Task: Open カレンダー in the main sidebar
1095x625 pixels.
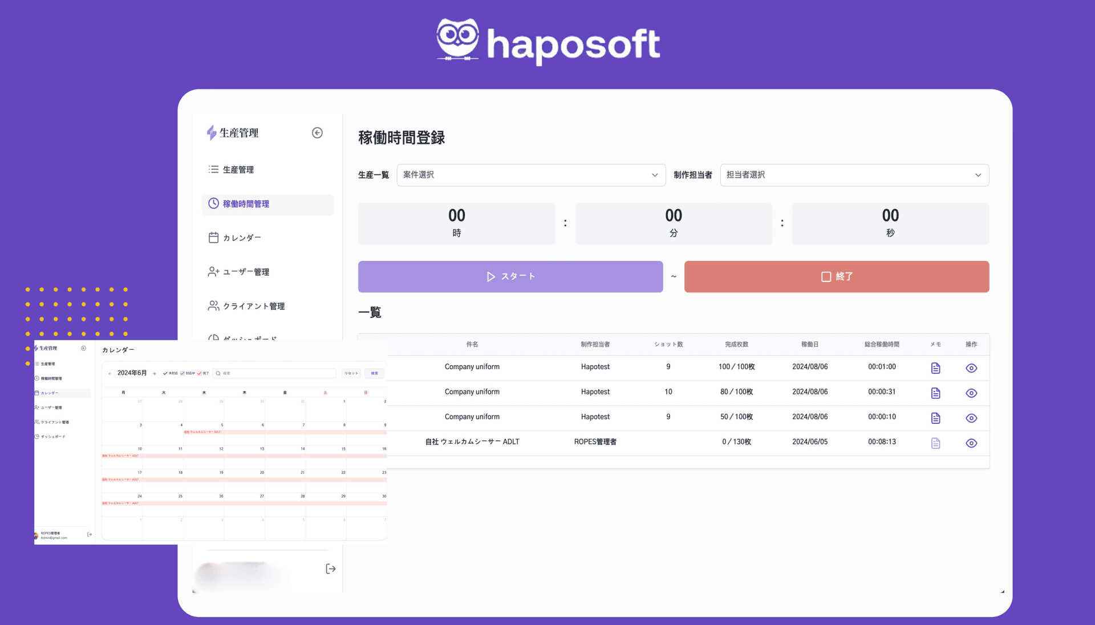Action: click(x=242, y=238)
